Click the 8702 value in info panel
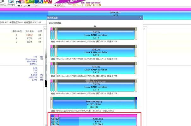The image size is (191, 126). pos(34,80)
